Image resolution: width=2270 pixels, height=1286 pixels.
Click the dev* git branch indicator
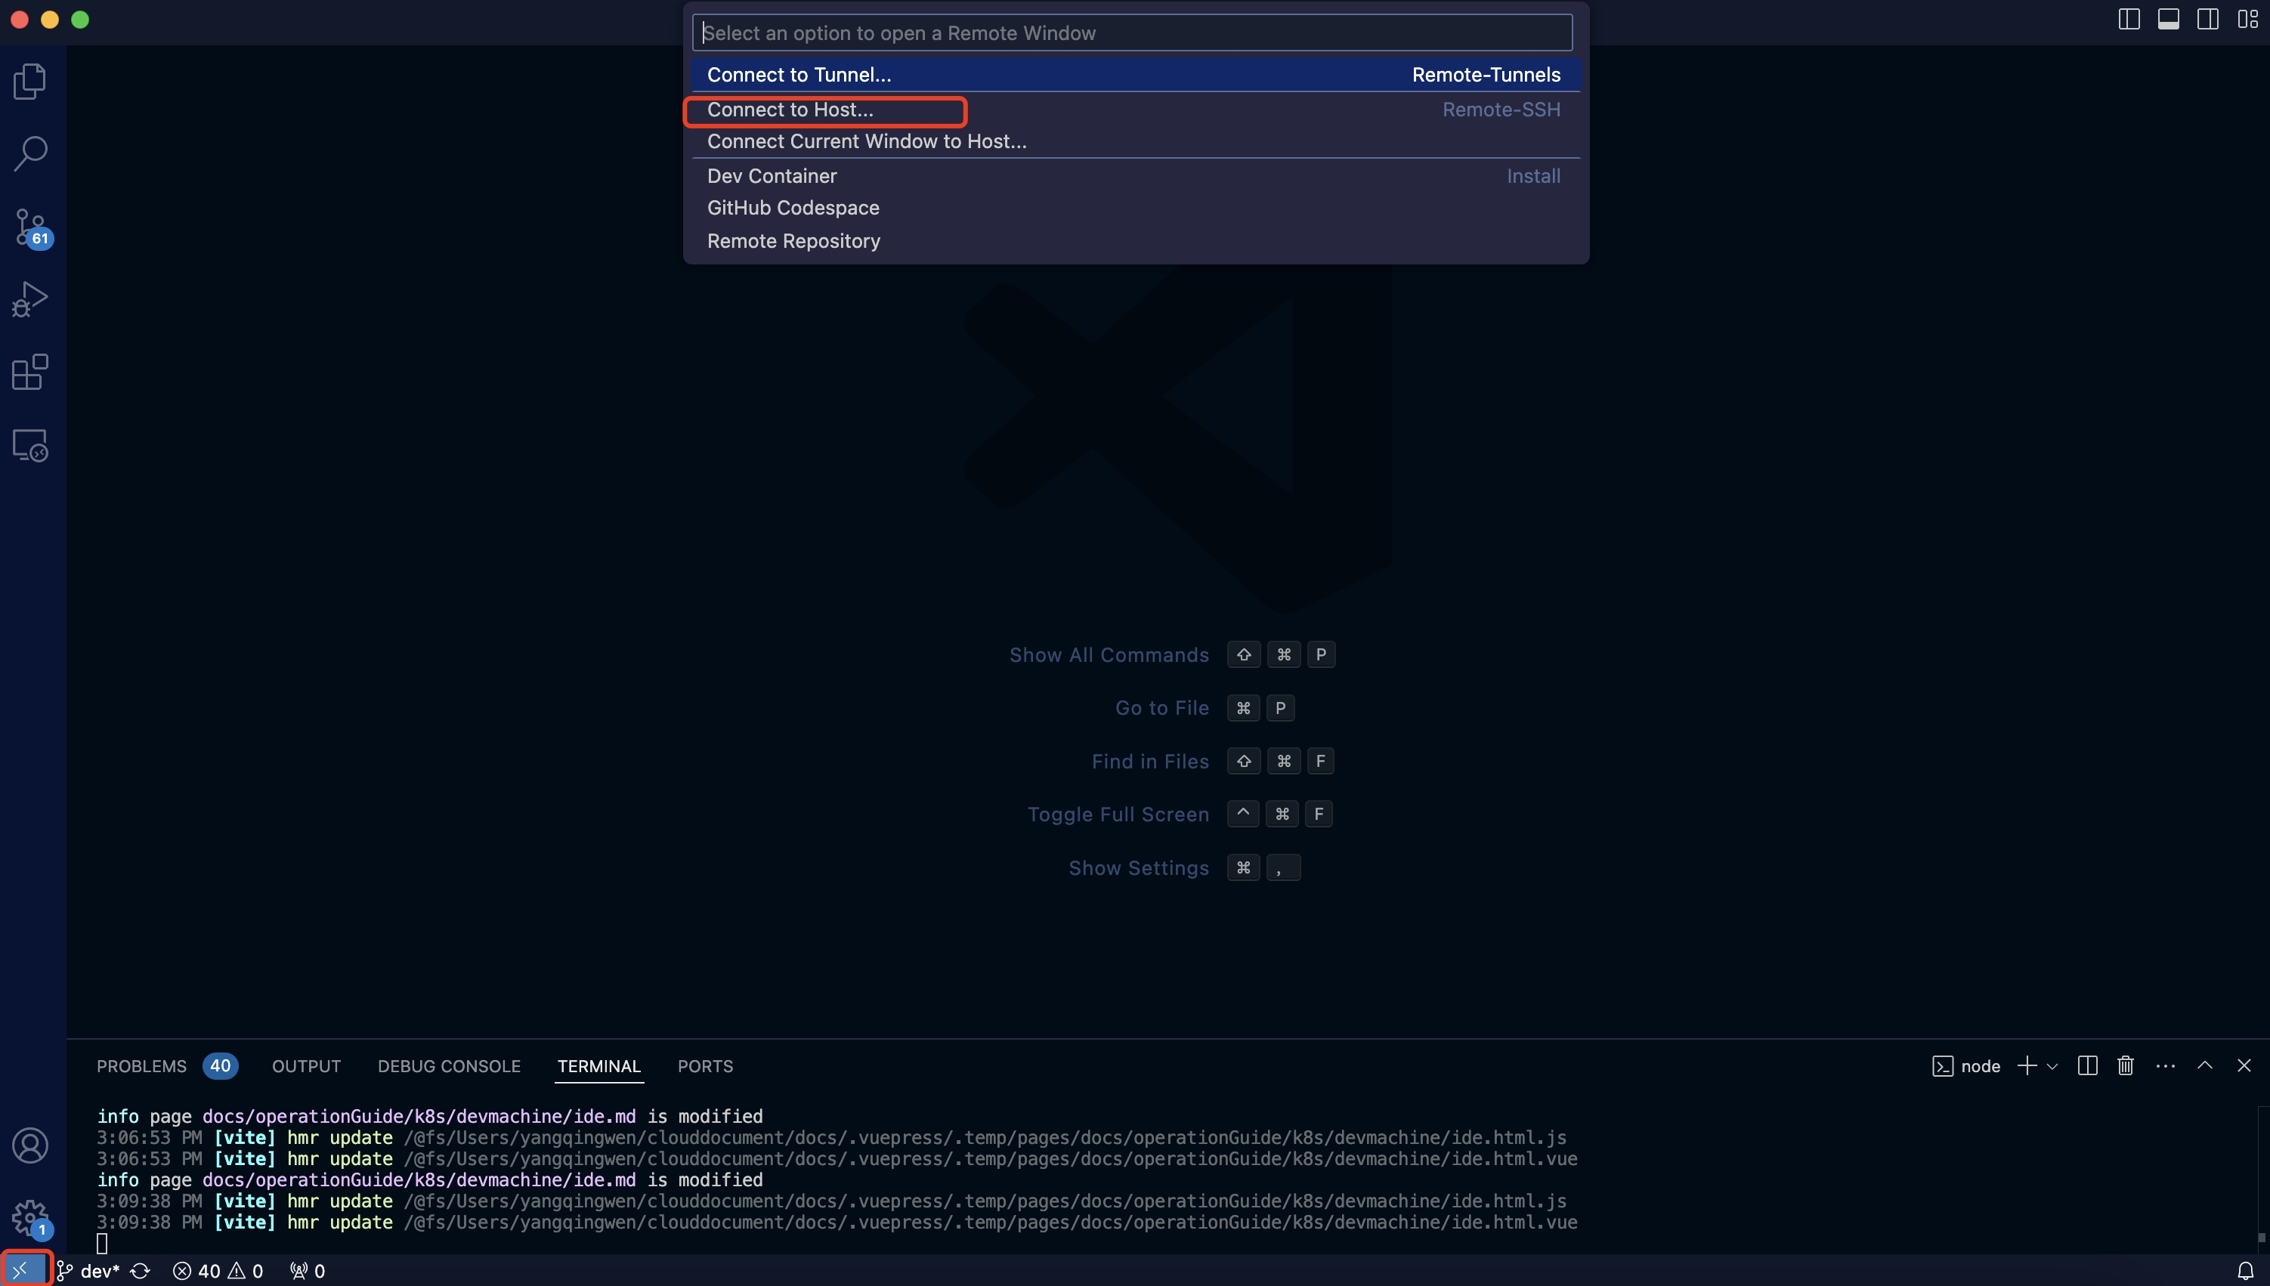tap(89, 1271)
